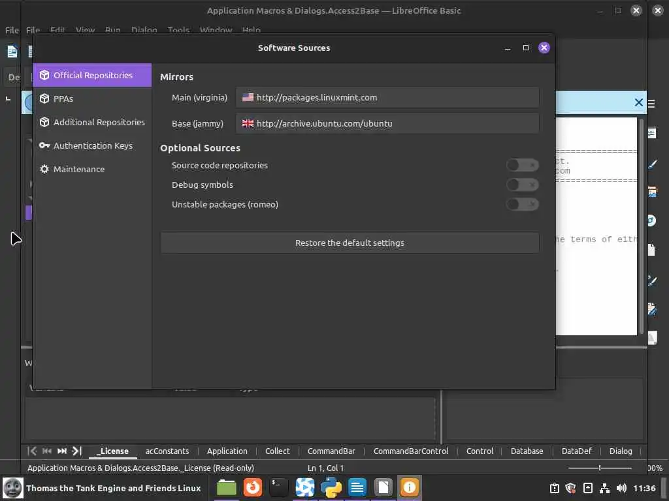Switch to CommandBarControl module tab
This screenshot has height=501, width=669.
[411, 451]
